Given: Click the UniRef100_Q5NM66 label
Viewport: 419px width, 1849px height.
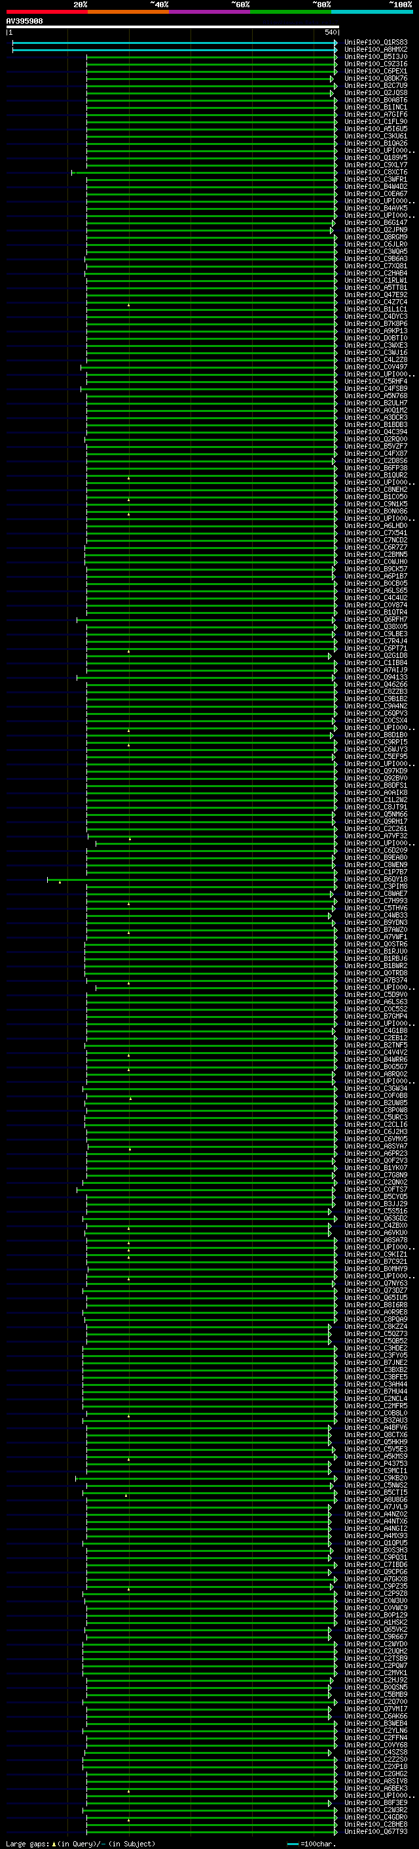Looking at the screenshot, I should (376, 814).
